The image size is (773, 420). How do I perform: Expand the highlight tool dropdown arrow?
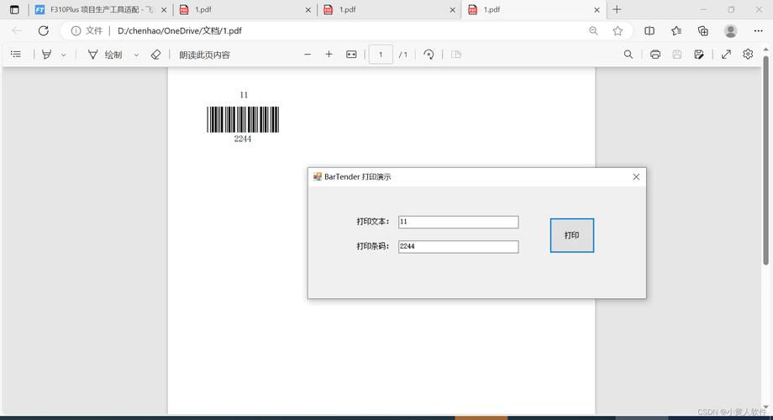64,55
